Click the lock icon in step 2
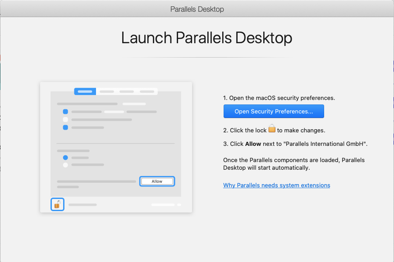Viewport: 394px width, 262px height. tap(272, 128)
